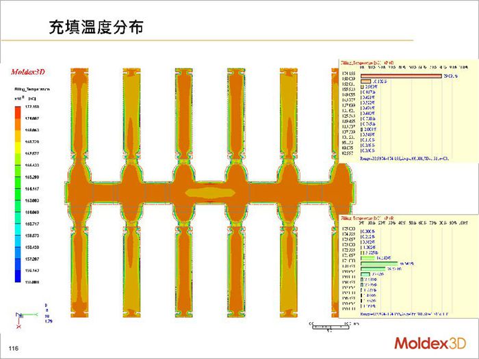Click the Range summary line in upper histogram

coord(404,159)
